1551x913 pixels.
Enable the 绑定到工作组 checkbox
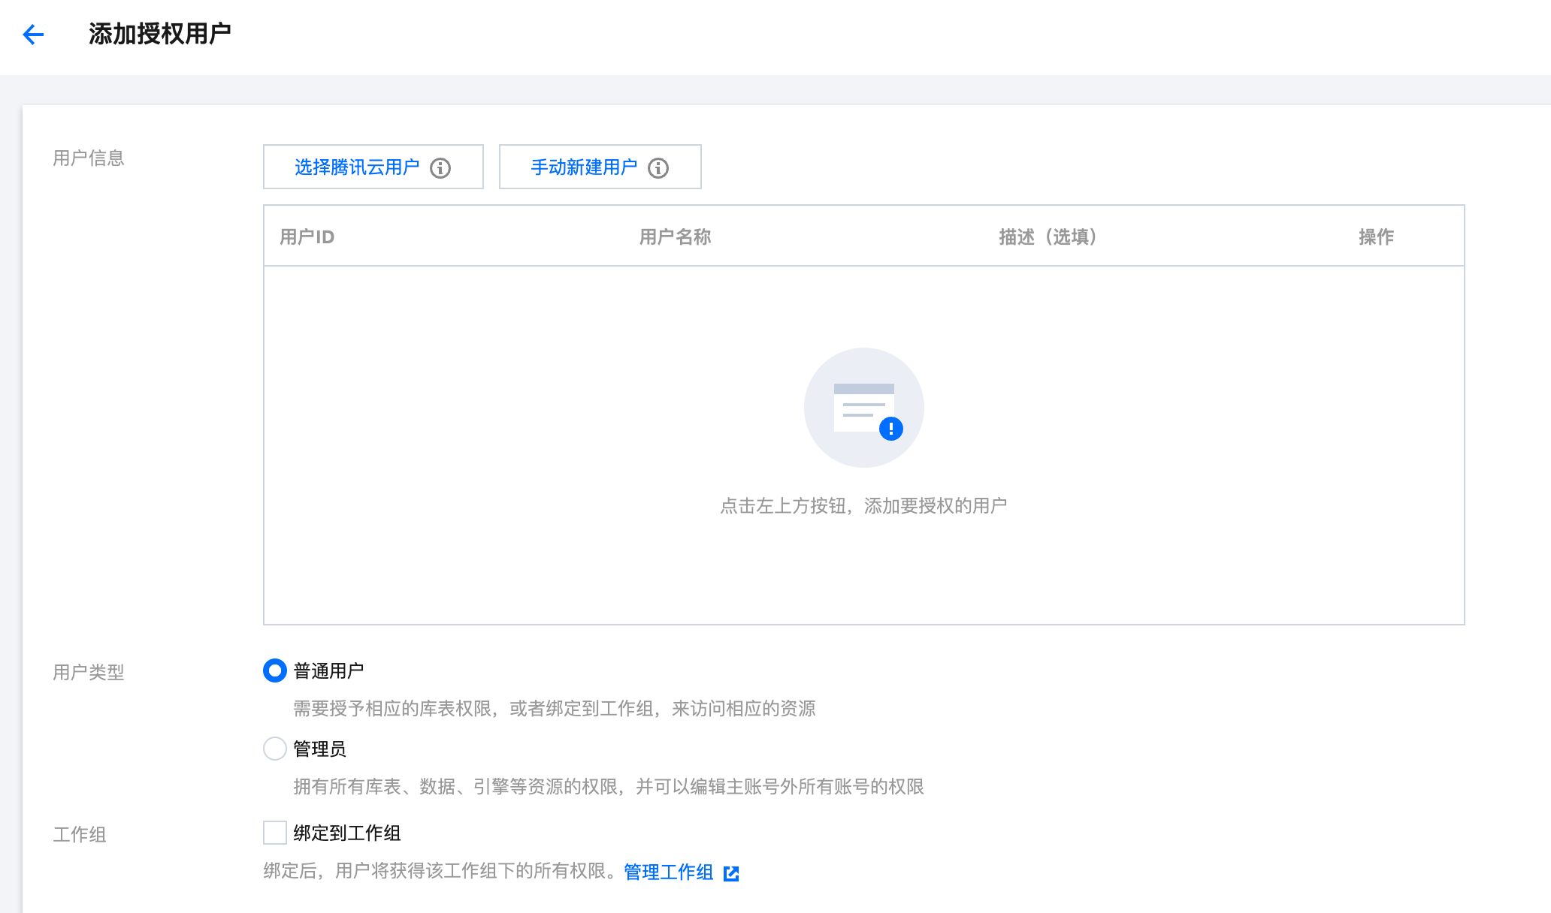(x=275, y=833)
